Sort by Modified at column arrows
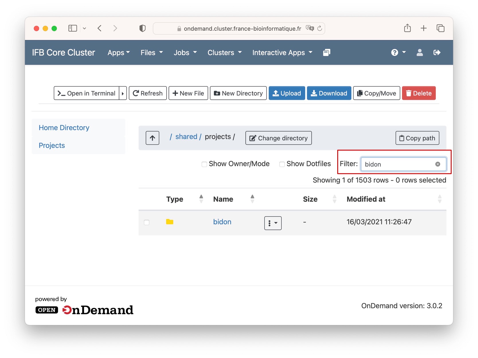Image resolution: width=478 pixels, height=358 pixels. point(440,199)
